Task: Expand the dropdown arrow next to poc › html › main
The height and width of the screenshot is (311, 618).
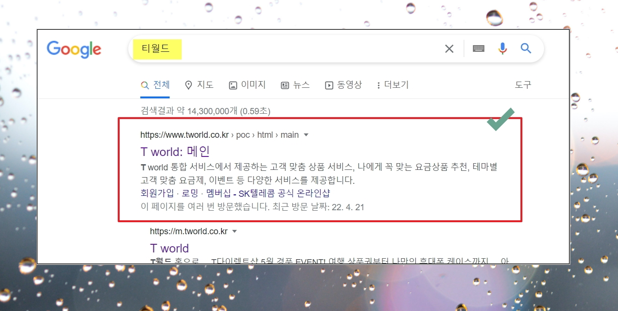Action: (306, 135)
